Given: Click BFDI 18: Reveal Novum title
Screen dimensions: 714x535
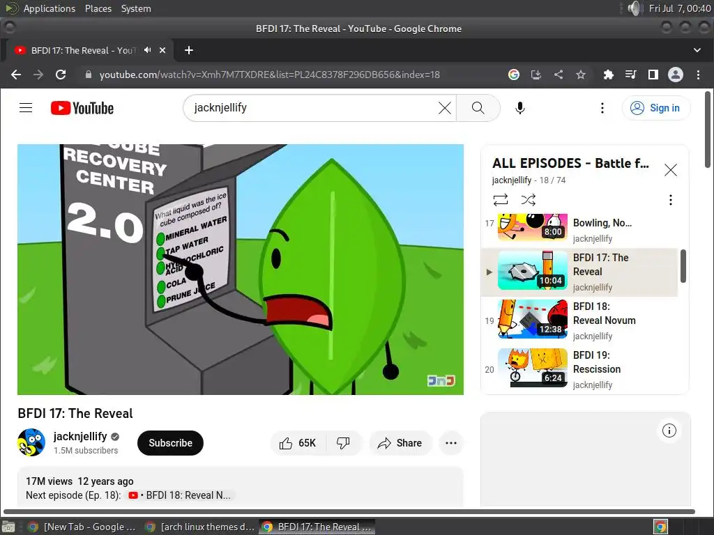Looking at the screenshot, I should tap(604, 313).
